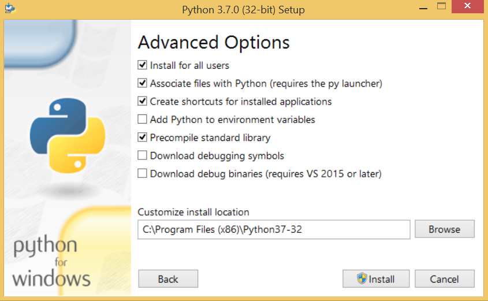Uncheck Install for all users
Image resolution: width=488 pixels, height=301 pixels.
142,65
